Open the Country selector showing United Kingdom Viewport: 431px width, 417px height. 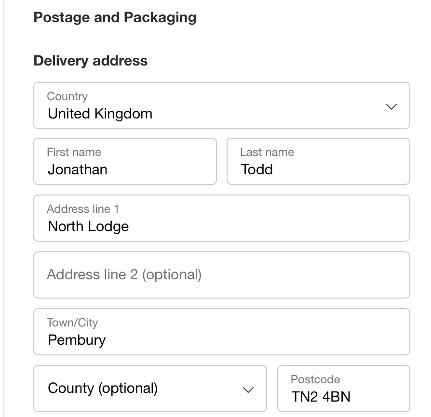221,105
